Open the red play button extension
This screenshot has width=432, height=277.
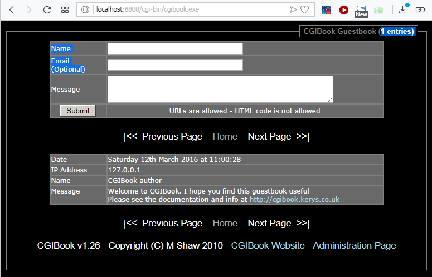343,10
